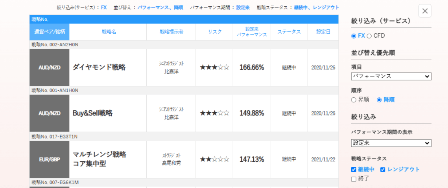Open the パフォーマンス期間 display dropdown
Screen dimensions: 448x188
(391, 143)
